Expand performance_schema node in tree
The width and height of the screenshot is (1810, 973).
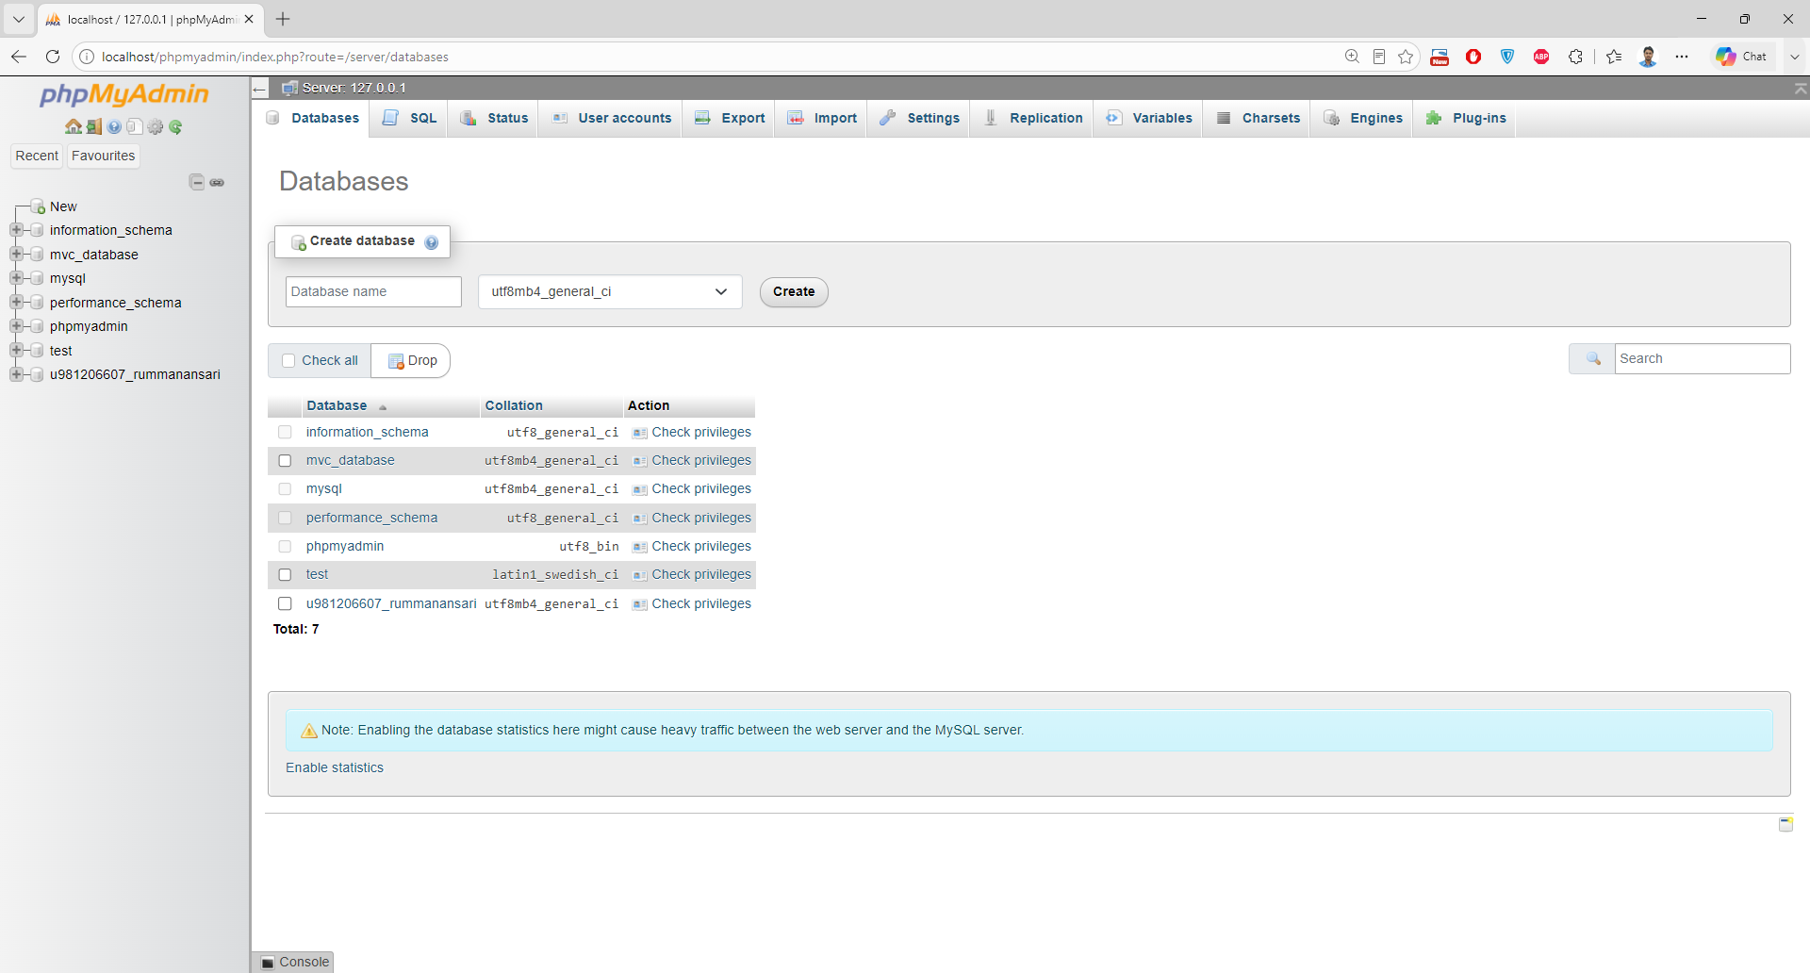[x=16, y=302]
